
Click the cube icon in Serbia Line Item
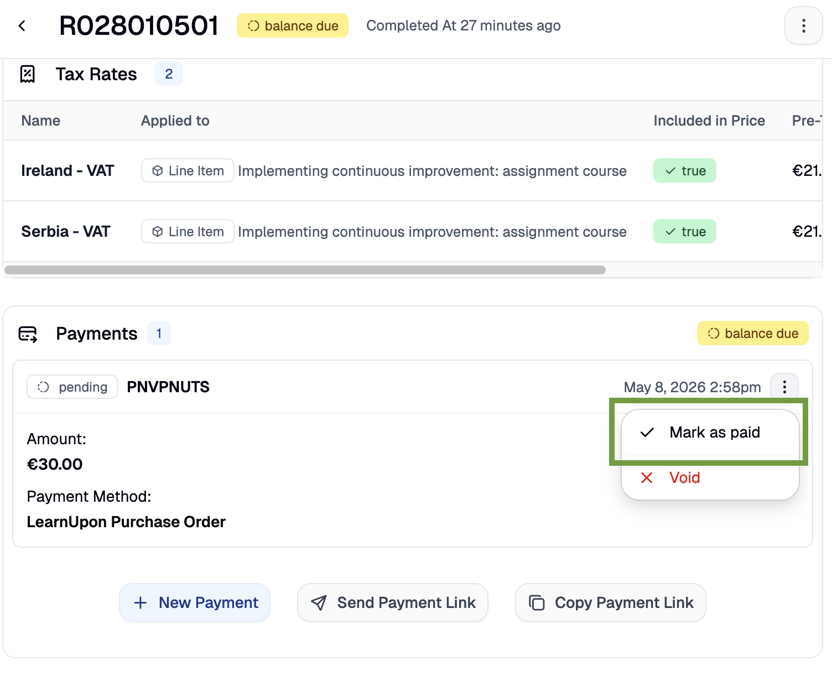[x=158, y=232]
